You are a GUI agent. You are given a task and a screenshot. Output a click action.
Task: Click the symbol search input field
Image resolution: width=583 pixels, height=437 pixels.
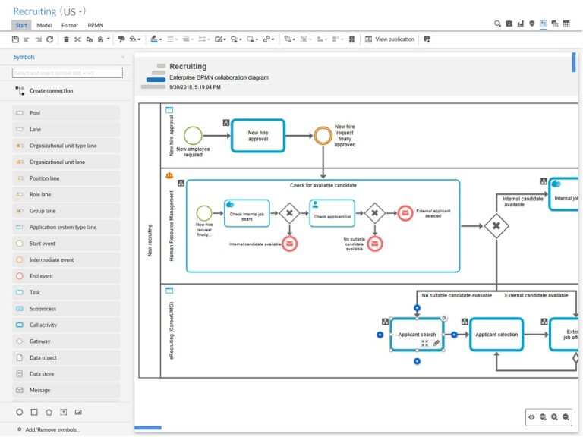tap(68, 73)
